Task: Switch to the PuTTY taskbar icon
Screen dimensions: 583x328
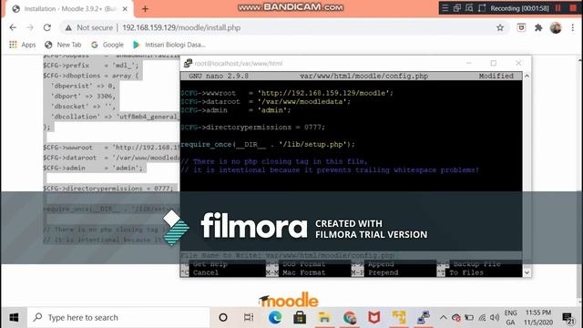Action: click(423, 318)
